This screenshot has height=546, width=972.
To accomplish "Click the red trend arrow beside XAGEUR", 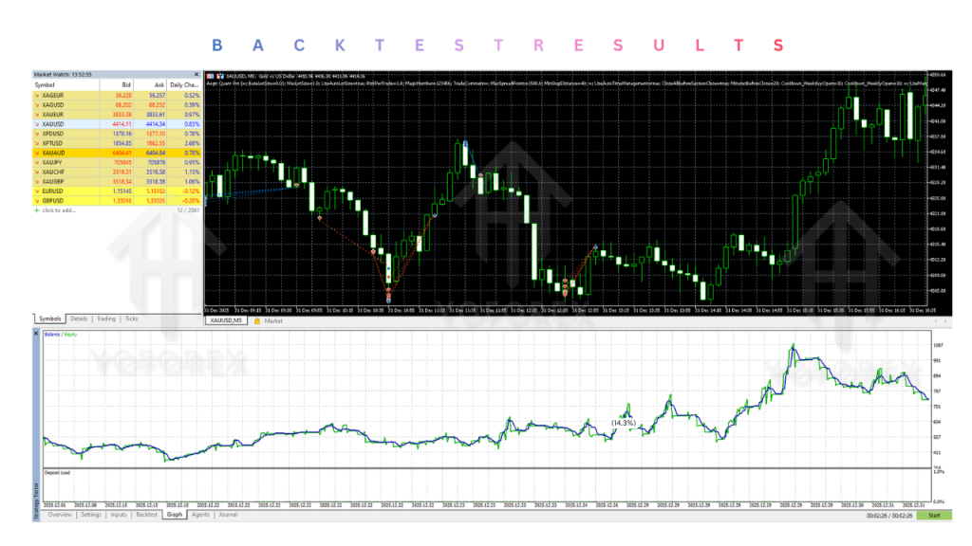I will pos(35,96).
